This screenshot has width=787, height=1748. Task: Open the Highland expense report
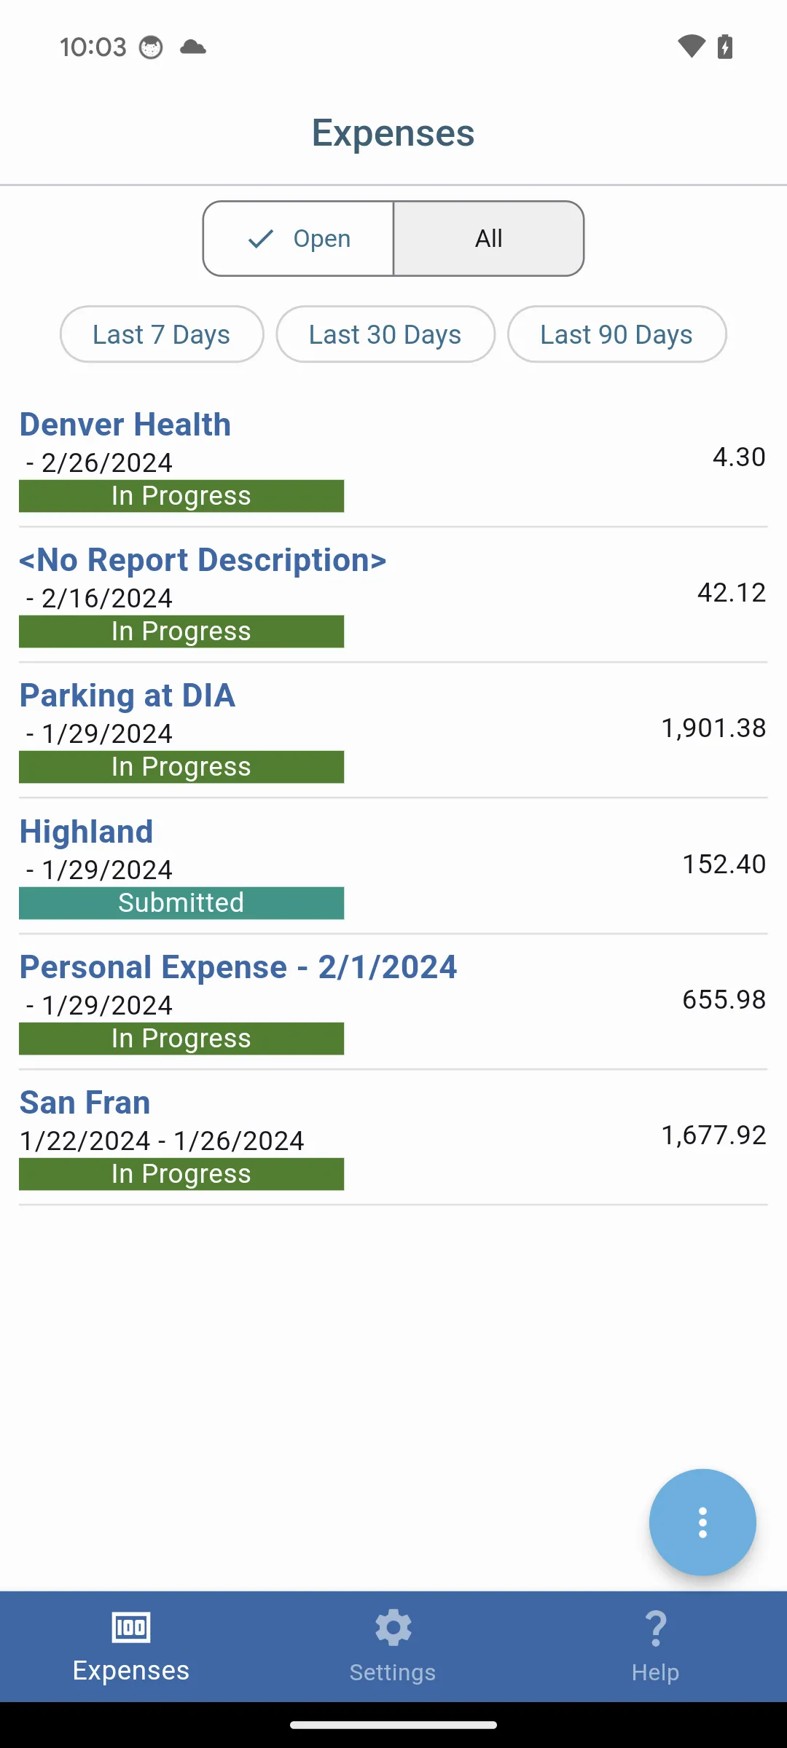point(87,832)
